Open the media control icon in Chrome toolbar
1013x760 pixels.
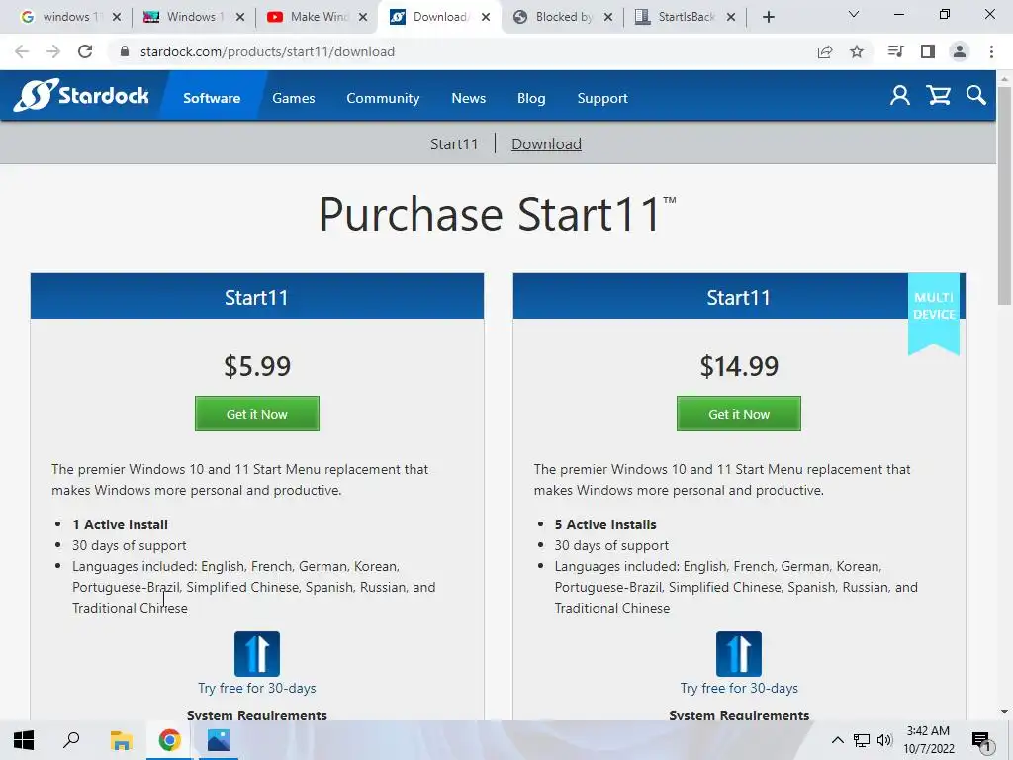point(895,51)
